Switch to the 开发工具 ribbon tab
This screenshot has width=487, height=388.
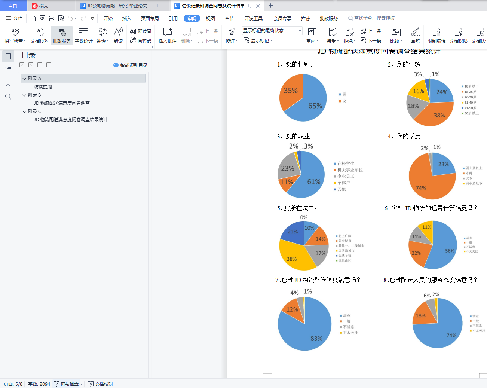point(254,18)
